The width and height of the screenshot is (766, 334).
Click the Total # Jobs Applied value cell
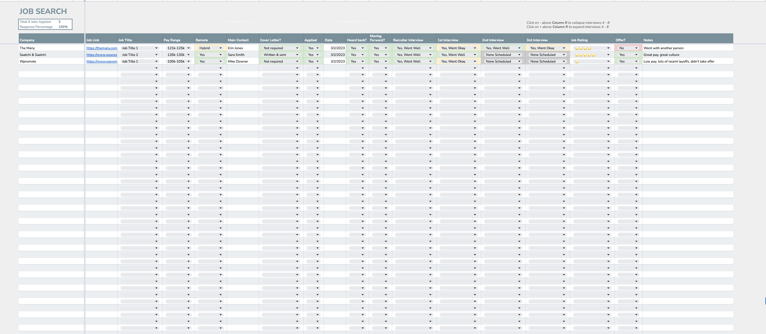60,22
